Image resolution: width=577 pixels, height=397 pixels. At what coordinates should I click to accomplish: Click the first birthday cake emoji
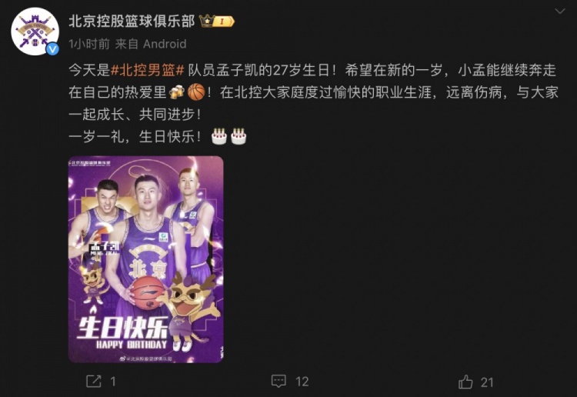pyautogui.click(x=219, y=136)
